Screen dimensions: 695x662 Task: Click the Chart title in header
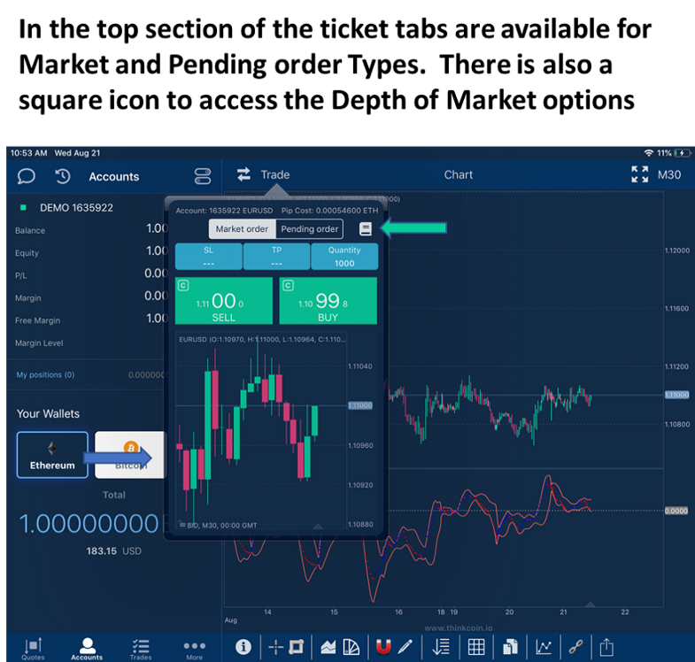[x=459, y=174]
